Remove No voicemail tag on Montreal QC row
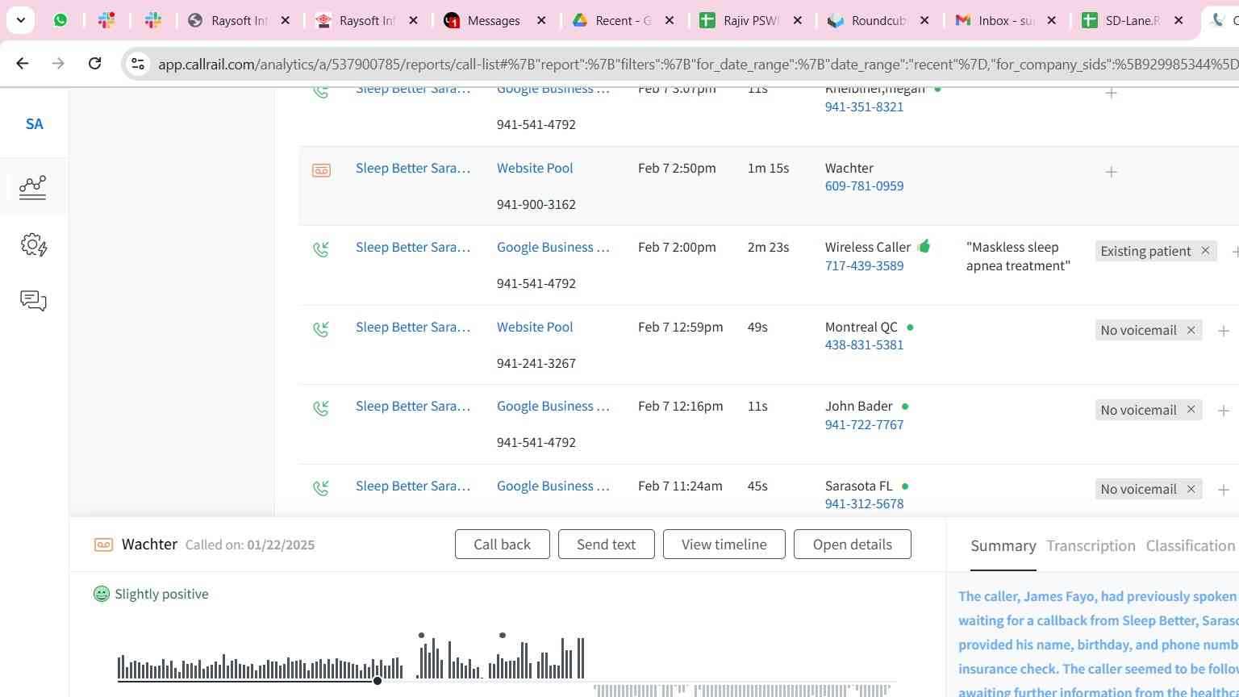This screenshot has width=1239, height=697. [1191, 330]
